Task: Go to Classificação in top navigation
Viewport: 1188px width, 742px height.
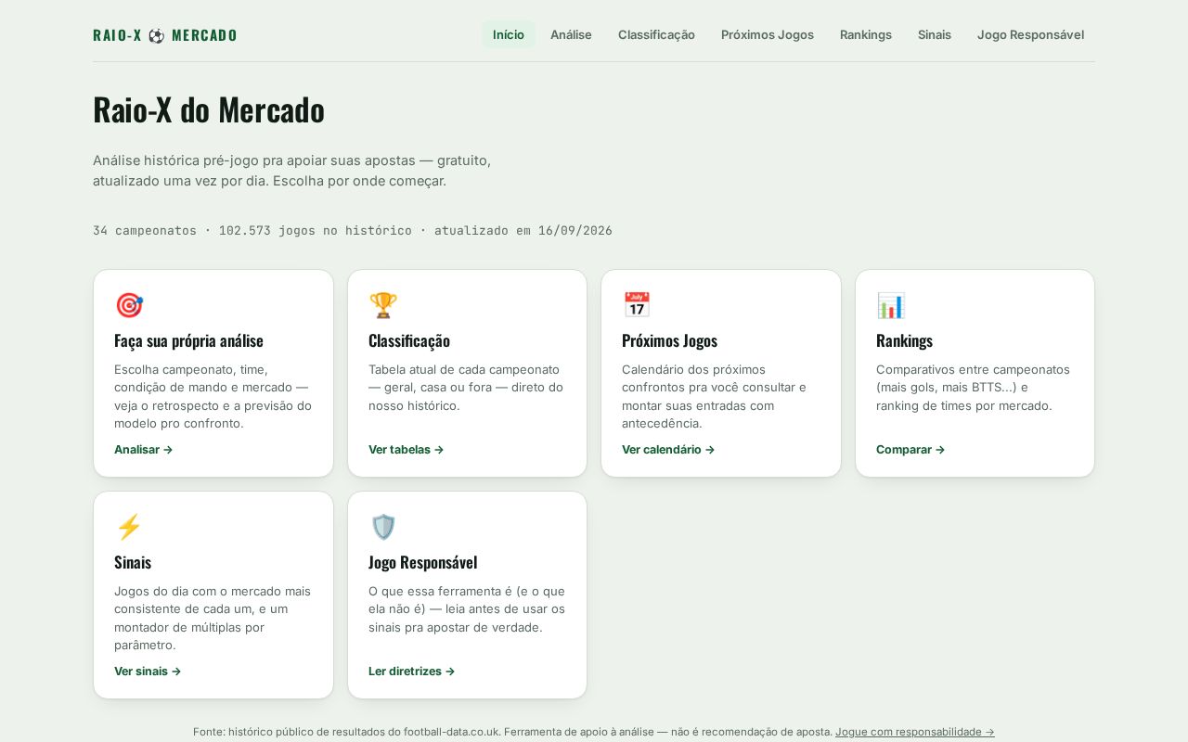Action: (656, 34)
